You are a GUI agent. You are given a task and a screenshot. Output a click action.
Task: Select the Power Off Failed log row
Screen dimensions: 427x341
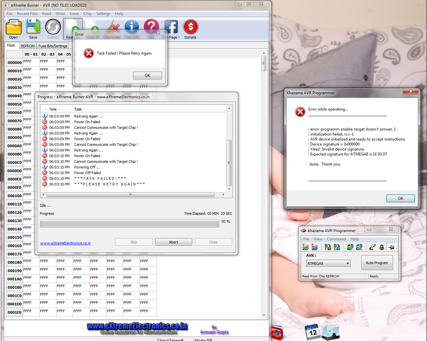[133, 173]
